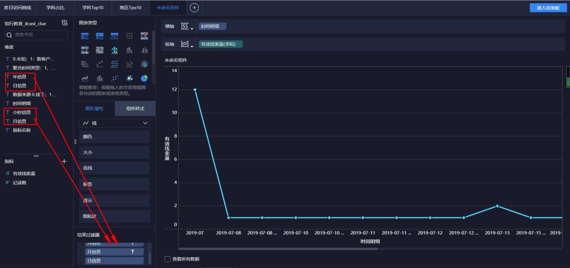Select the pie chart type icon

pos(144,78)
